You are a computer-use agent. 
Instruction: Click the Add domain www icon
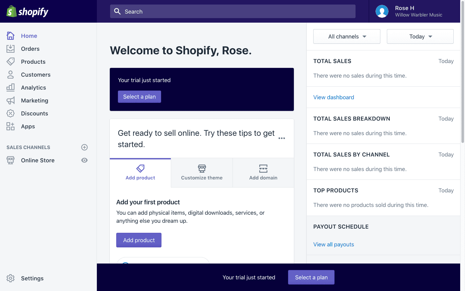point(263,168)
